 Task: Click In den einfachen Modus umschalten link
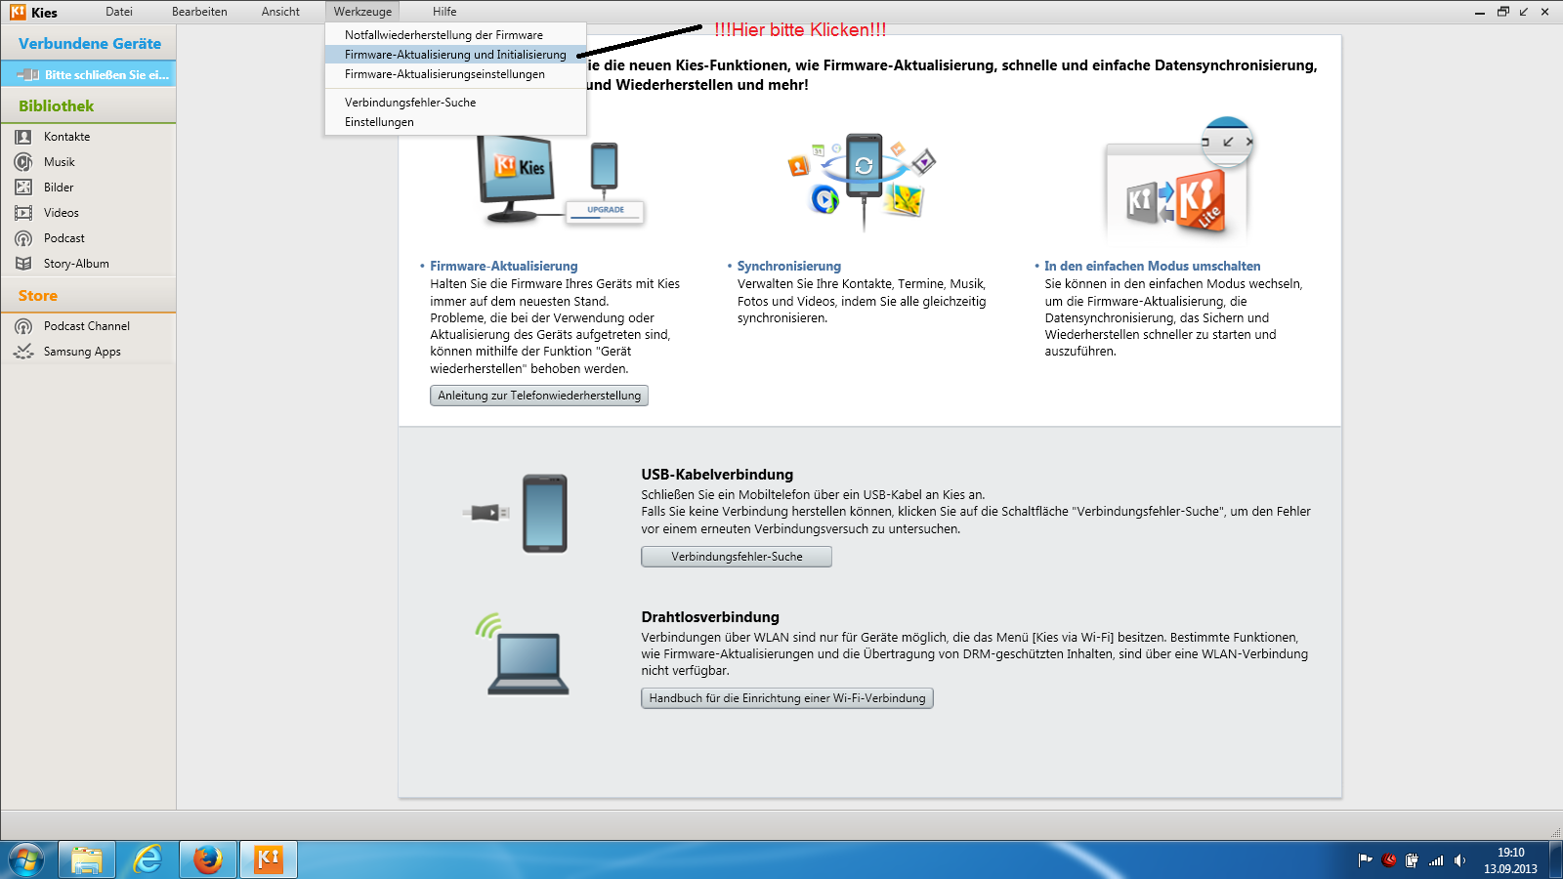[x=1153, y=266]
